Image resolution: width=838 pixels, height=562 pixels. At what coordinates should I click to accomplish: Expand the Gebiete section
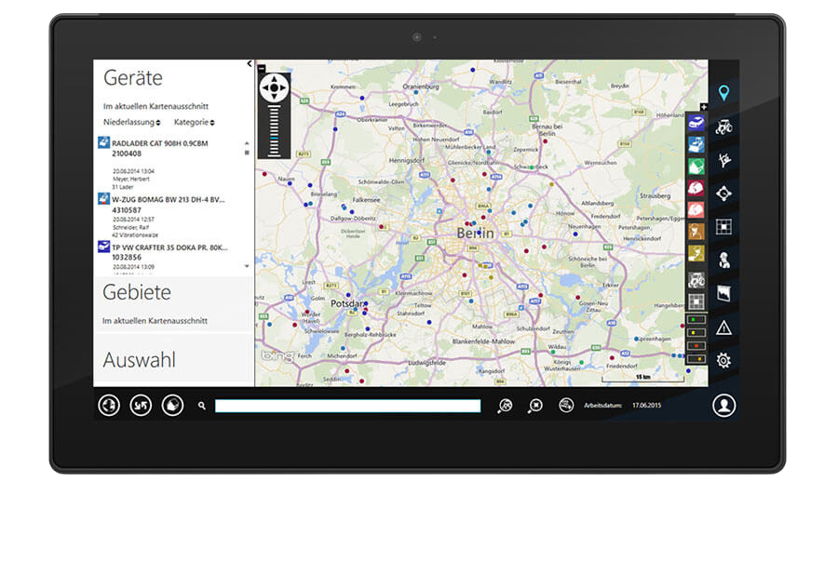(x=137, y=292)
